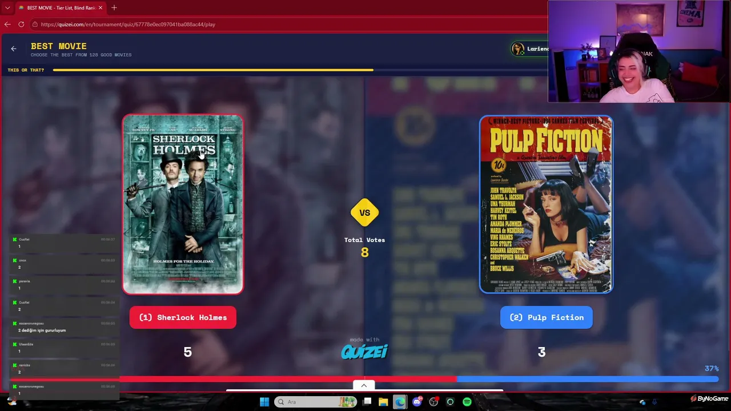This screenshot has height=411, width=731.
Task: View site information lock icon
Action: [x=35, y=25]
